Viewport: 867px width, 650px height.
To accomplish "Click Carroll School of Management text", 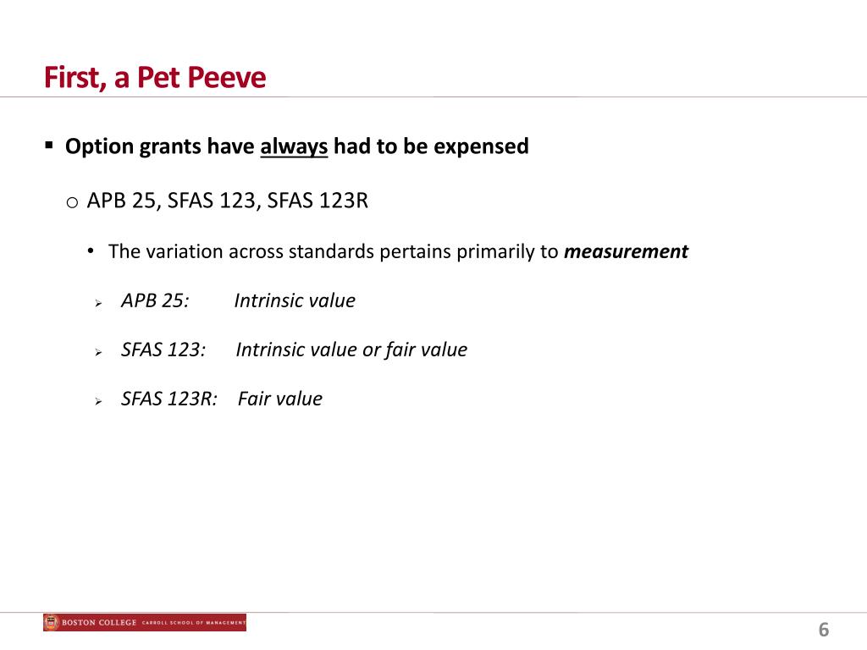I will [x=194, y=623].
